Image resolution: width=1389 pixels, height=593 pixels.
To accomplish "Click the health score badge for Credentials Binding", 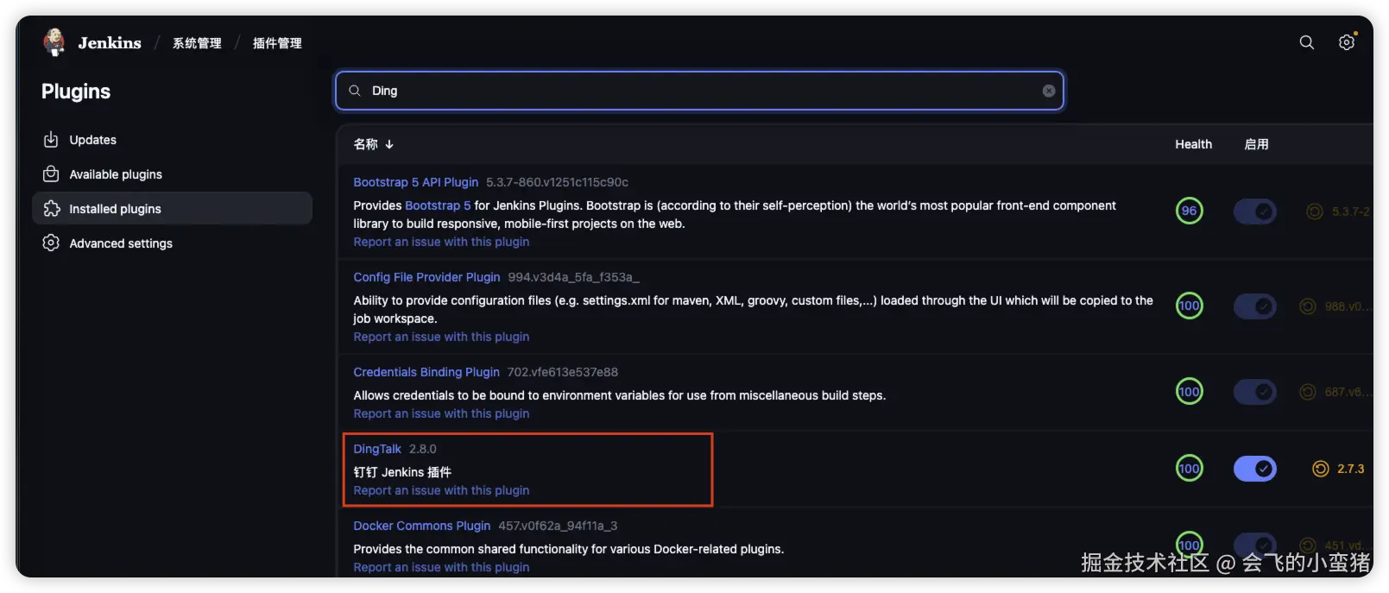I will click(1190, 392).
